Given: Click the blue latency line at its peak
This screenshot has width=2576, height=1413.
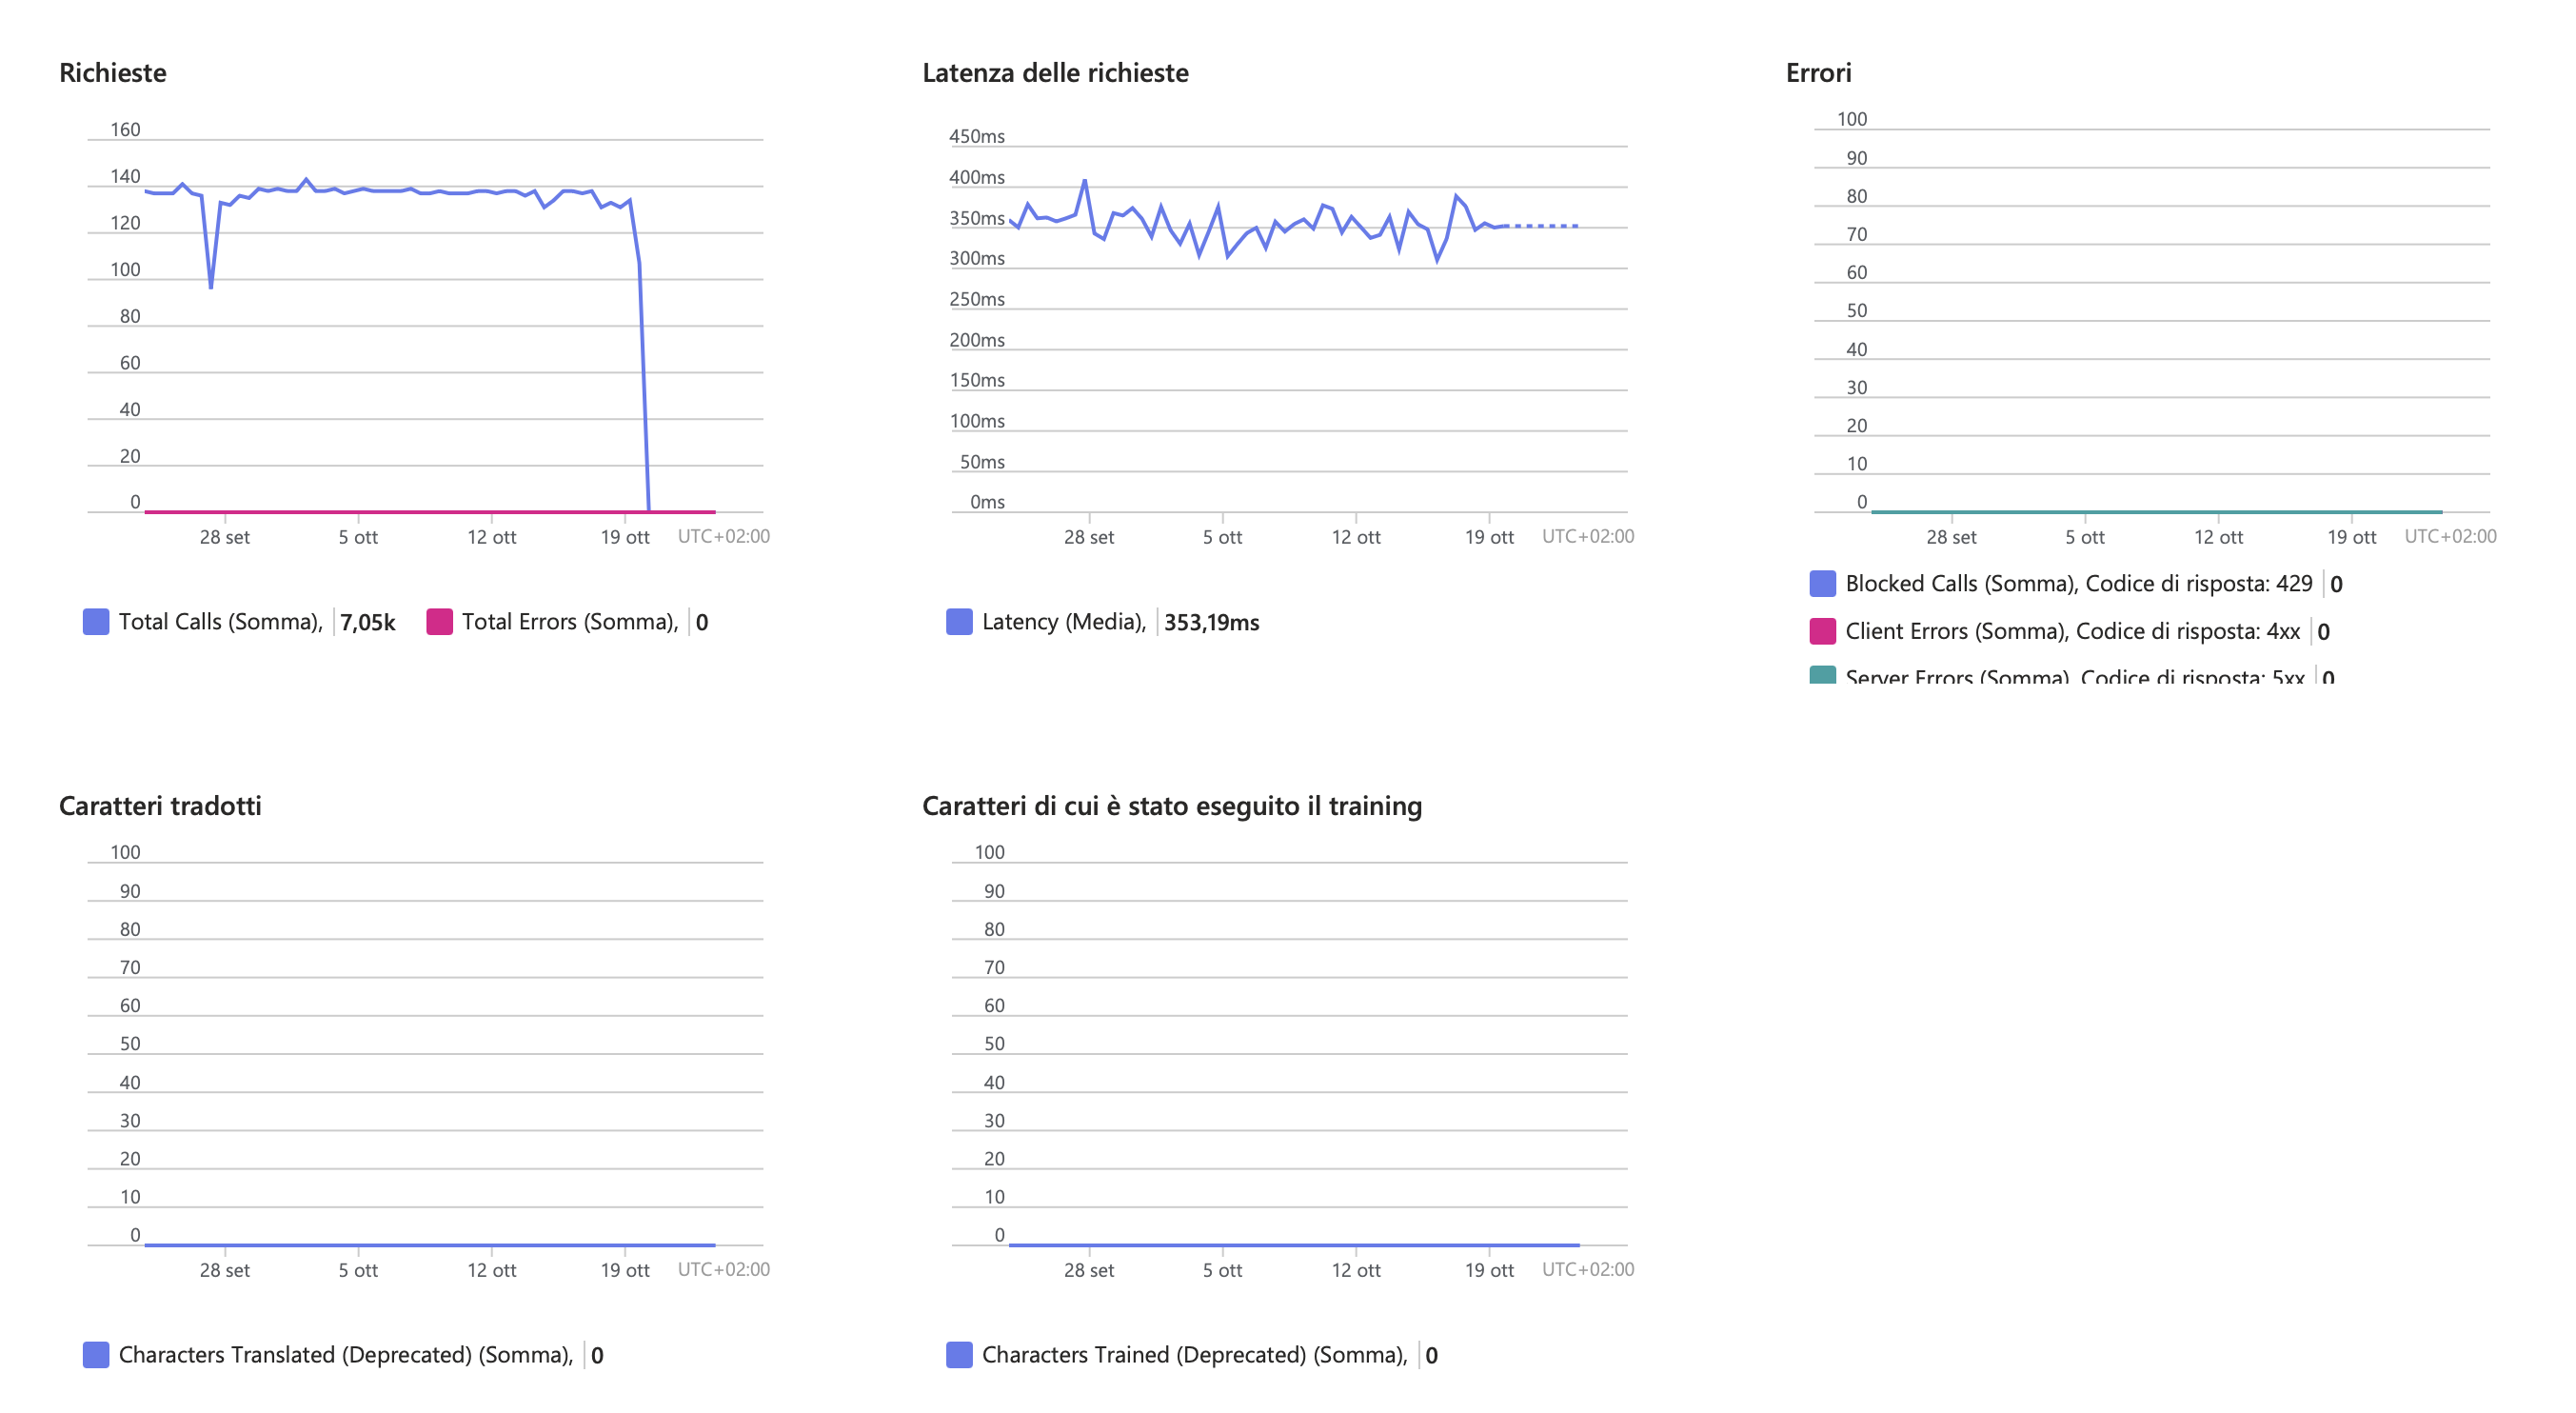Looking at the screenshot, I should coord(1085,181).
